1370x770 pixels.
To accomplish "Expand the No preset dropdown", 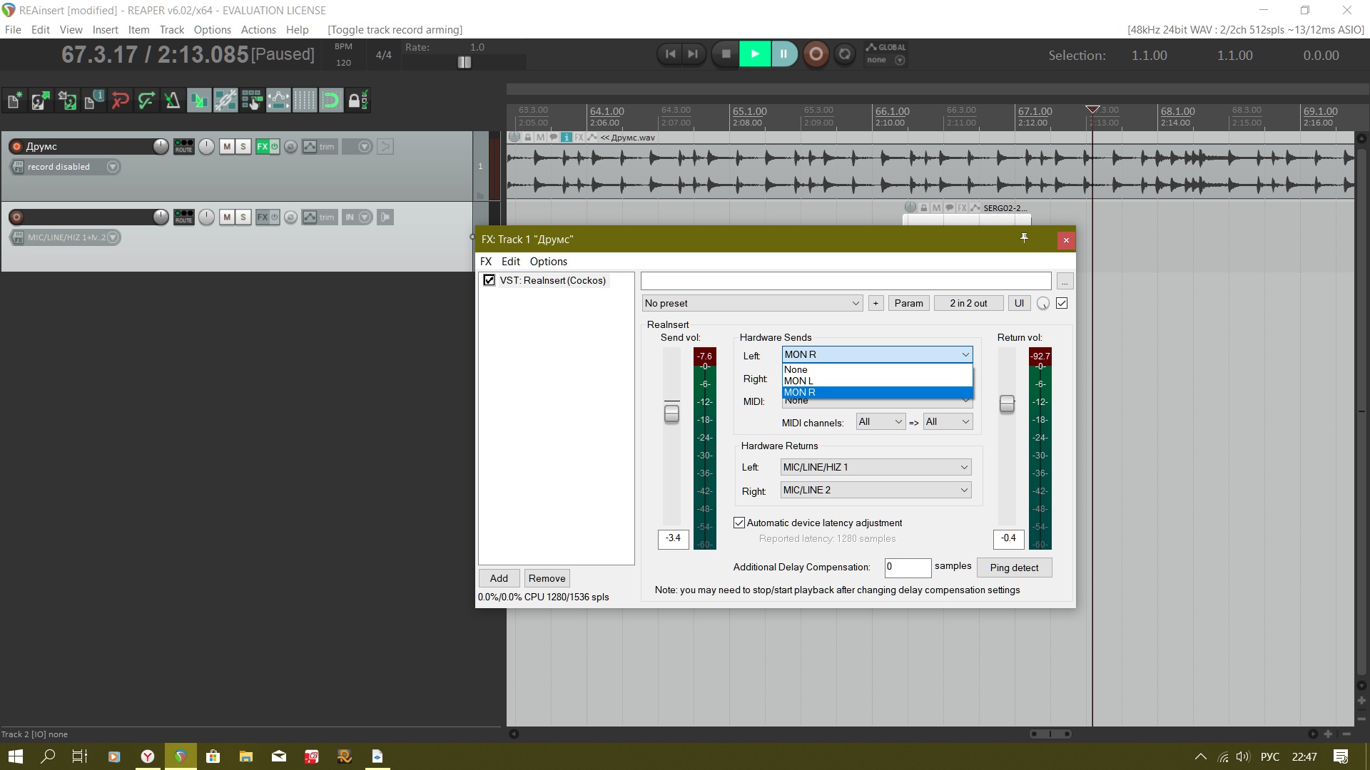I will tap(752, 303).
